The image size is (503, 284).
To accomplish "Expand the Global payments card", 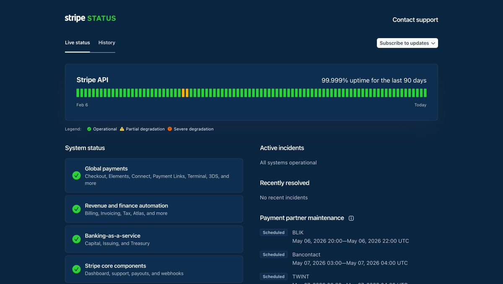I will pyautogui.click(x=154, y=175).
